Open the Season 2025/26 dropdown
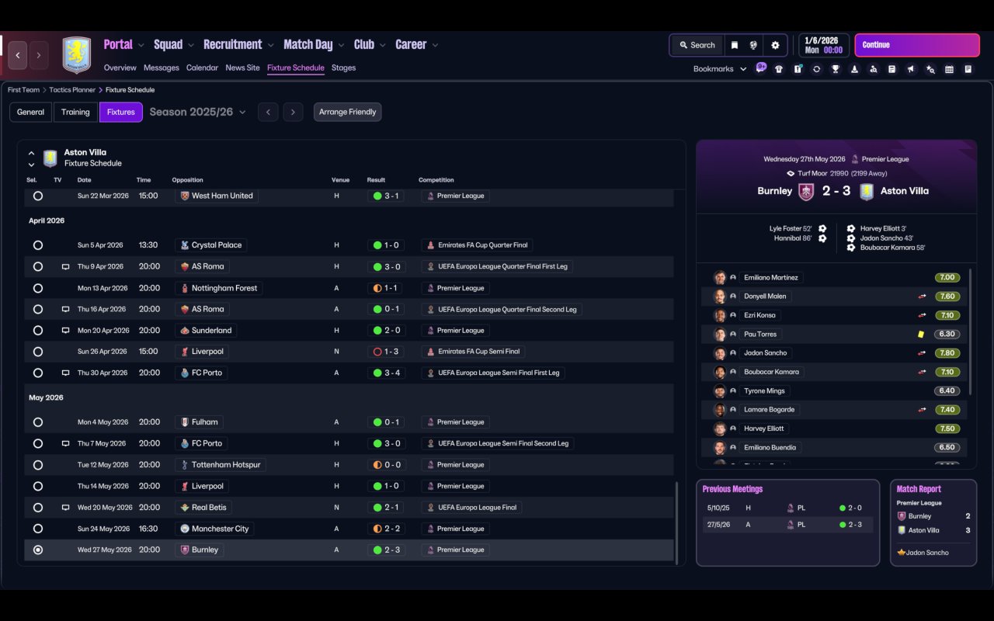994x621 pixels. pos(197,112)
